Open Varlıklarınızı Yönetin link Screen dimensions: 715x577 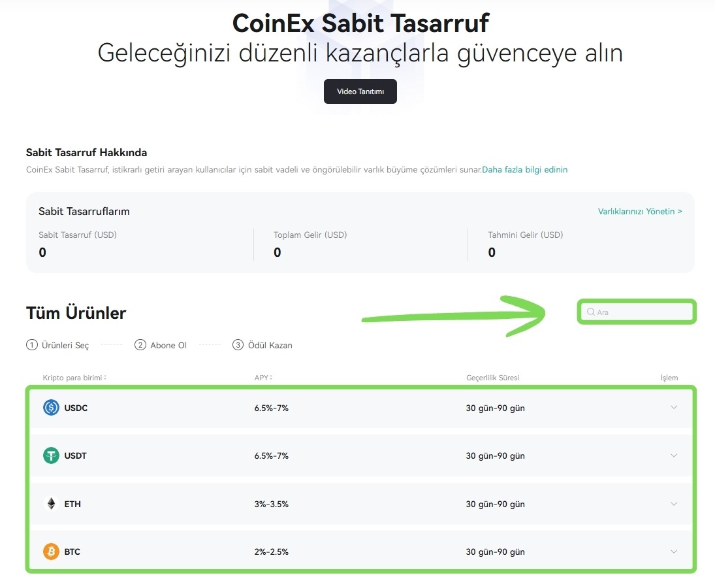click(640, 211)
